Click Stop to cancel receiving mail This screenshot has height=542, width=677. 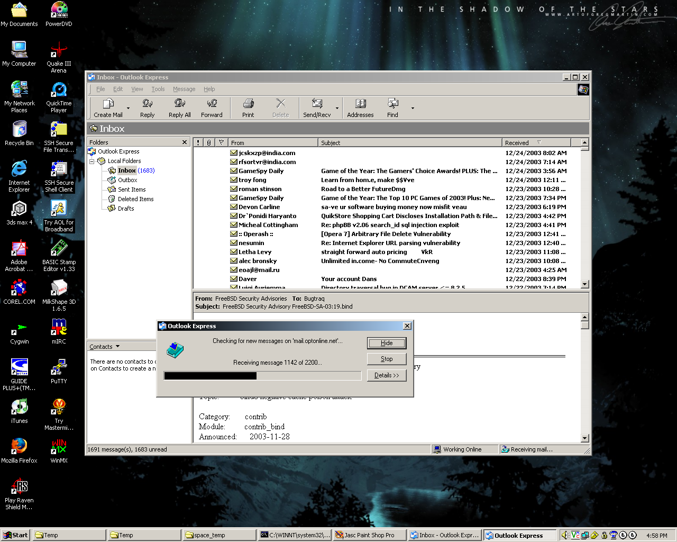387,359
